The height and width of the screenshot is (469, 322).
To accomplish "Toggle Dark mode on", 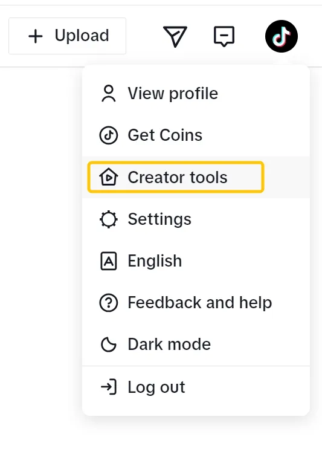I will (196, 344).
